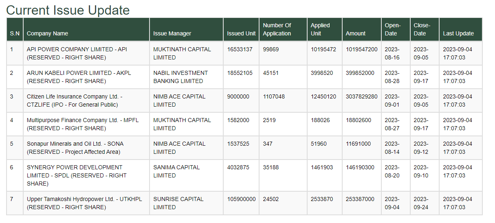Click issued unit value 105900000

click(241, 199)
